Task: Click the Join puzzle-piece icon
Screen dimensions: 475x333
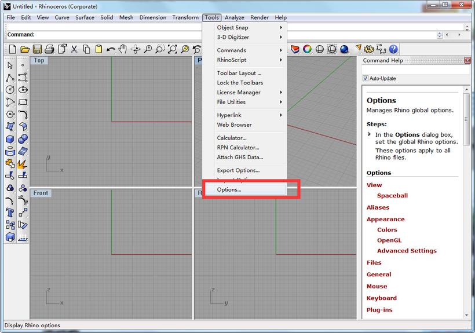Action: click(x=10, y=163)
